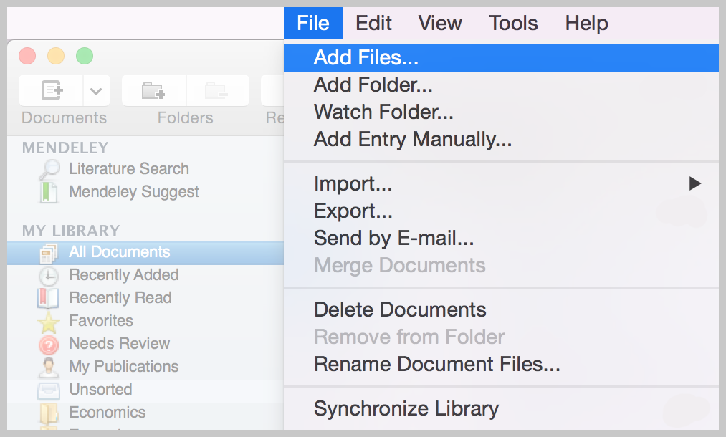Click Synchronize Library in the File menu
The height and width of the screenshot is (437, 726).
click(x=406, y=409)
